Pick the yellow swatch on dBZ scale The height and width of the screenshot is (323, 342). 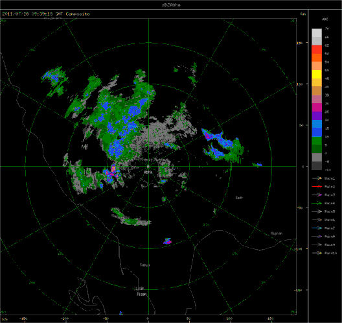tap(317, 74)
